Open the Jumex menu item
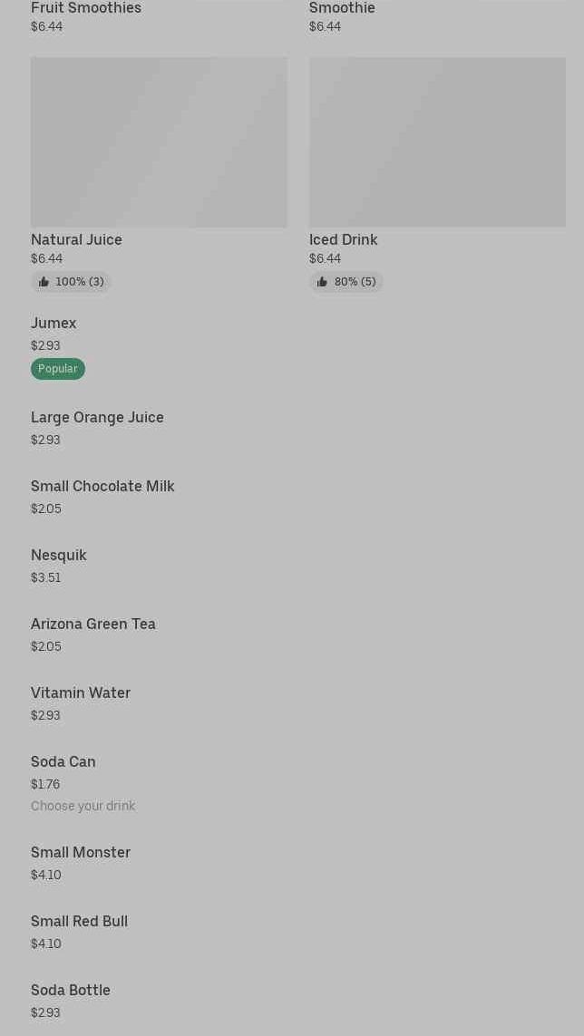Image resolution: width=584 pixels, height=1036 pixels. tap(54, 323)
